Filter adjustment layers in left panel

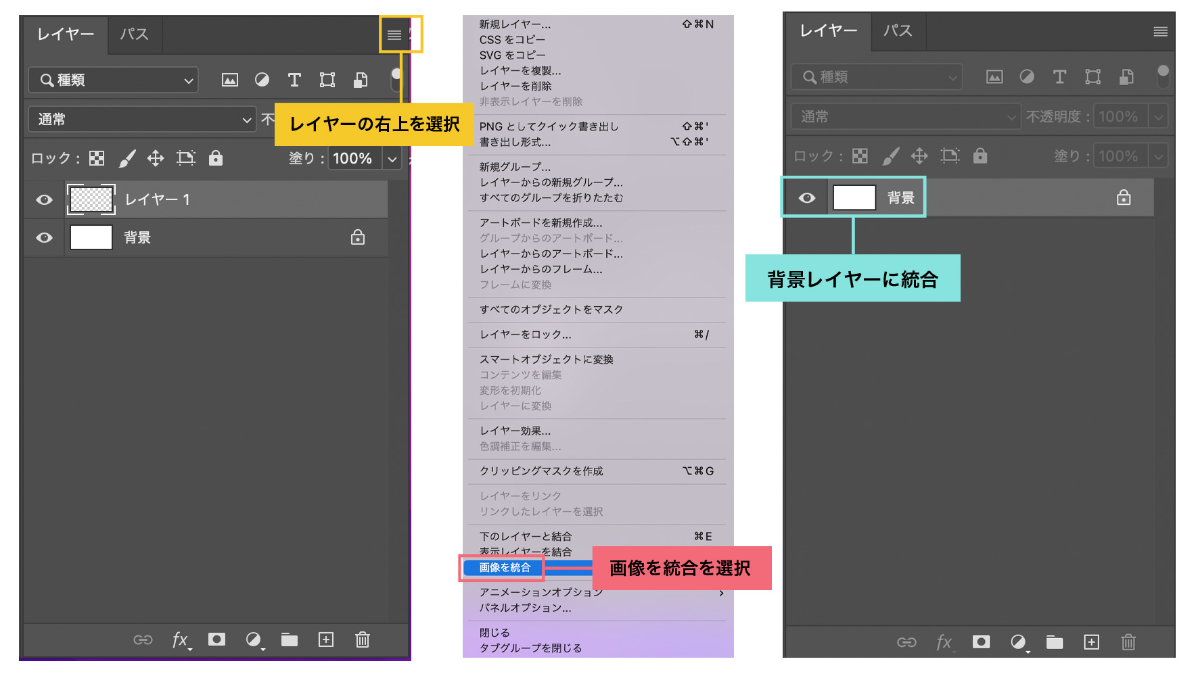click(262, 80)
